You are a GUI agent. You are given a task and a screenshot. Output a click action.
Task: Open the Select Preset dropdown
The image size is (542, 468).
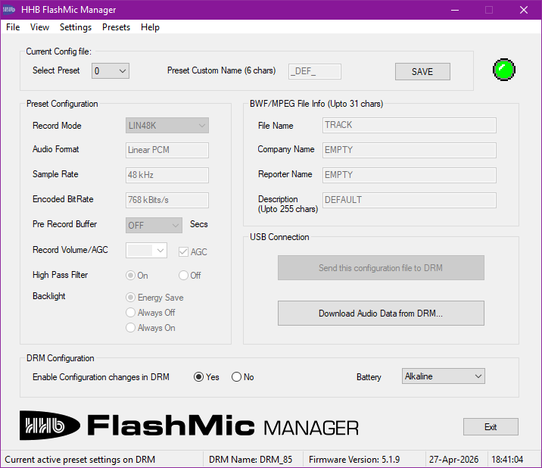click(111, 71)
